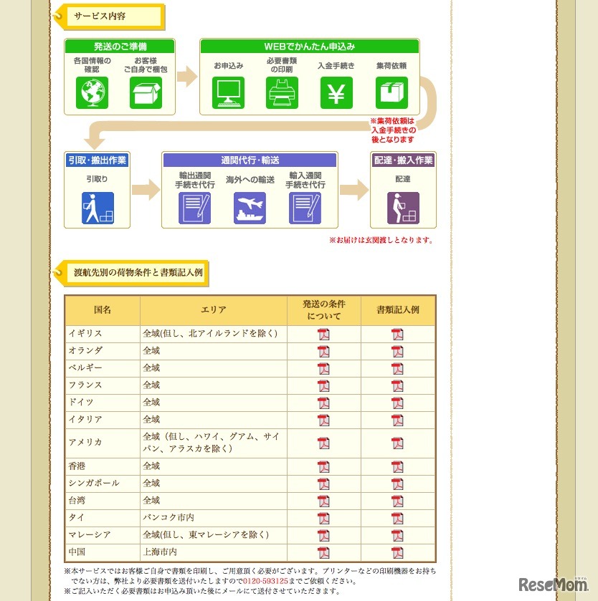The image size is (598, 601).
Task: Click the phone number 0120-593125
Action: coord(265,581)
